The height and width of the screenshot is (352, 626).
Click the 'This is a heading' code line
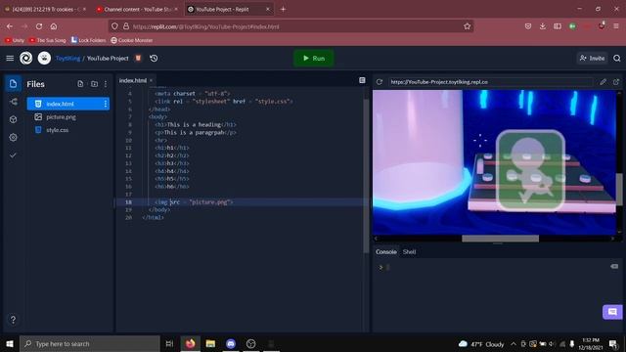[196, 124]
